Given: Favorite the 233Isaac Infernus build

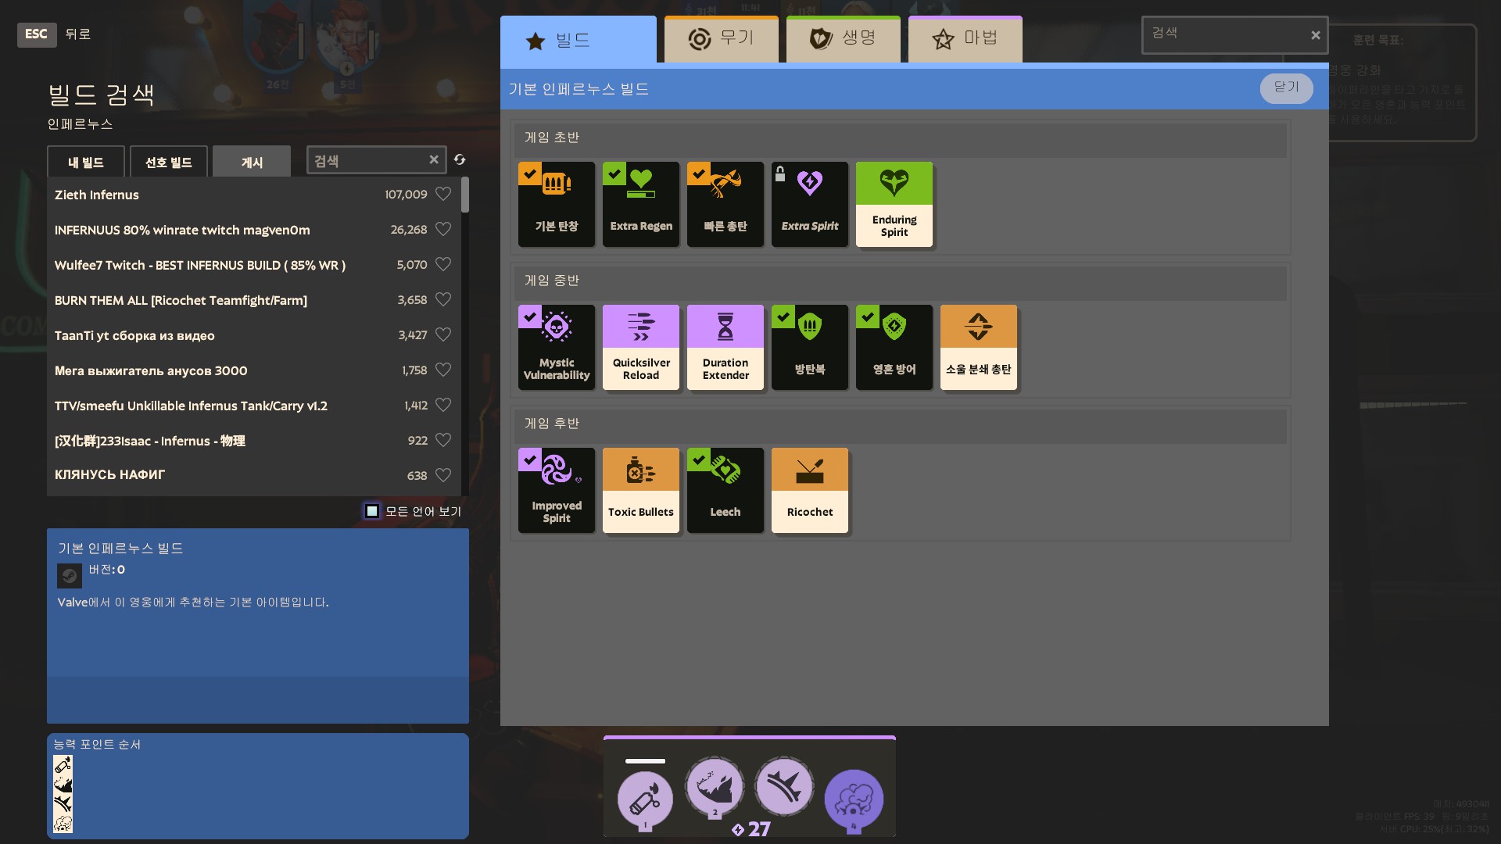Looking at the screenshot, I should (x=443, y=440).
